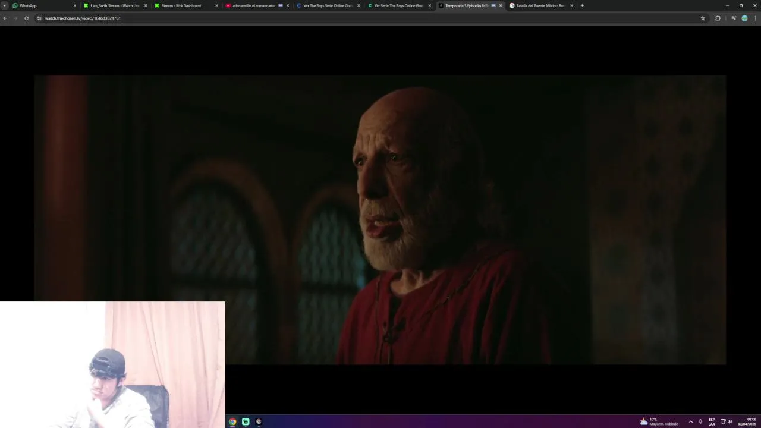Restore down the Chrome window
Viewport: 761px width, 428px height.
point(741,5)
